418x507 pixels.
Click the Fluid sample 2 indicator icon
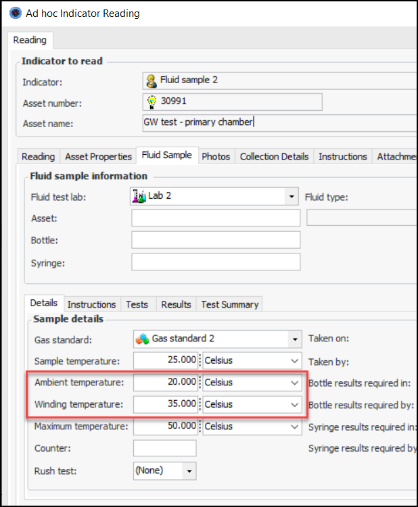[x=152, y=80]
